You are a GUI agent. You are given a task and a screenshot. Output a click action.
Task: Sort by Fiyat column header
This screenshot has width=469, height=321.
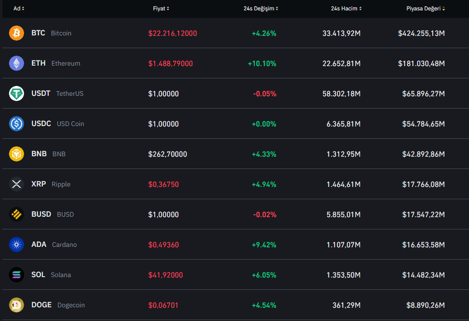(x=161, y=8)
